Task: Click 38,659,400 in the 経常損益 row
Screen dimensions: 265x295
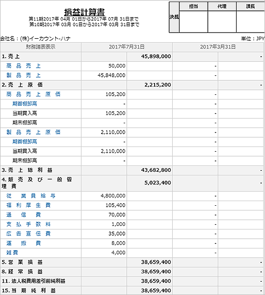Action: (x=156, y=271)
